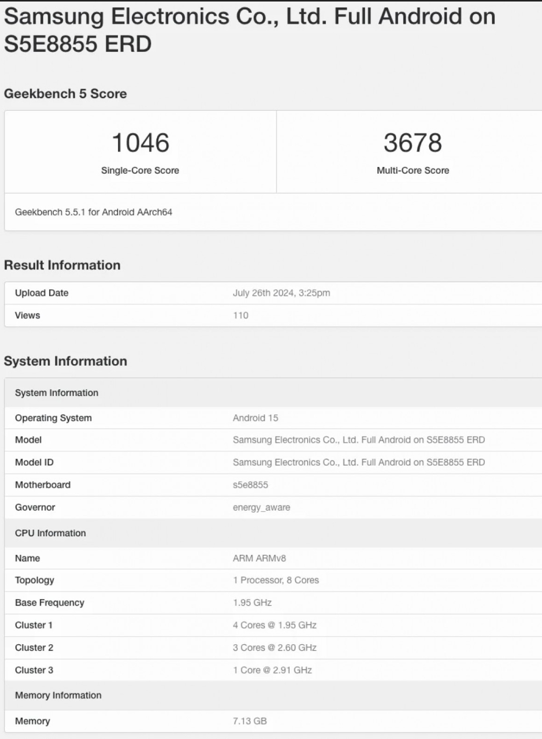
Task: Click the Single-Core Score label
Action: [140, 171]
